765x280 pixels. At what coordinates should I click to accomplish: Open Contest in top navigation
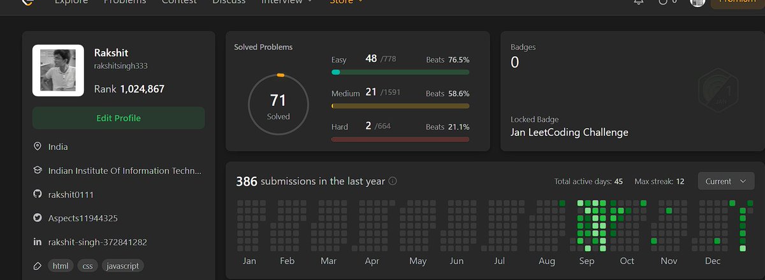[179, 2]
